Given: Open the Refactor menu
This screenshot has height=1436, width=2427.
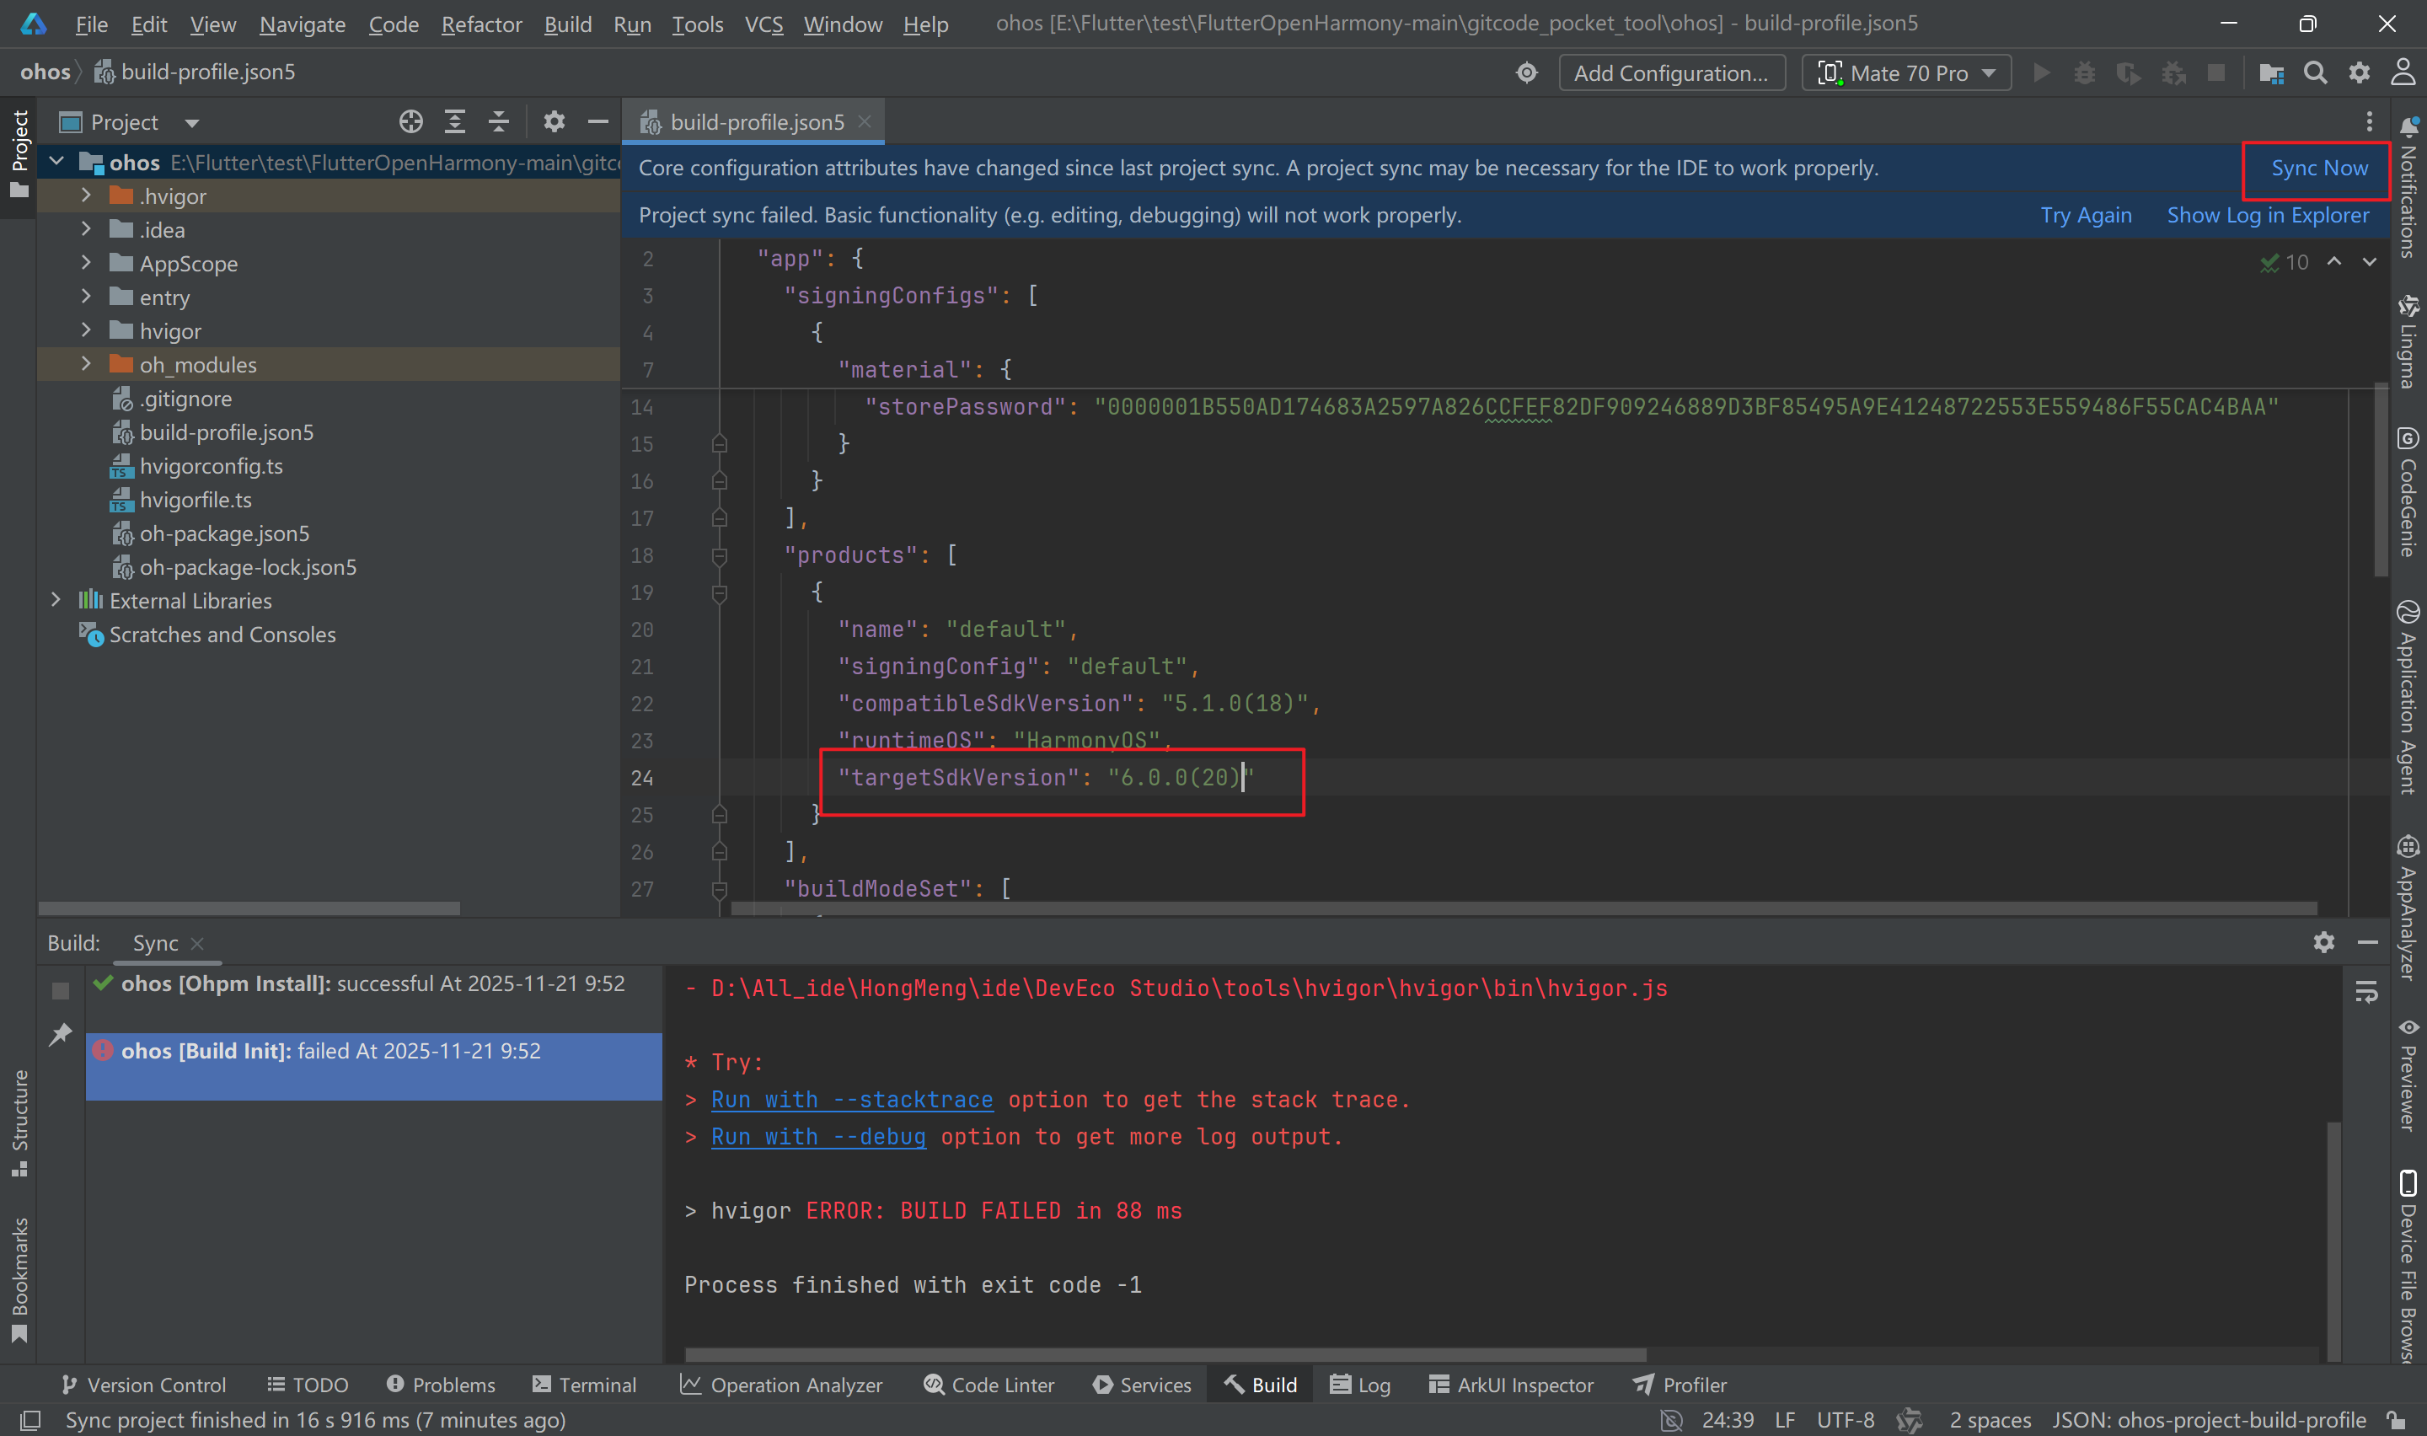Looking at the screenshot, I should pyautogui.click(x=480, y=24).
